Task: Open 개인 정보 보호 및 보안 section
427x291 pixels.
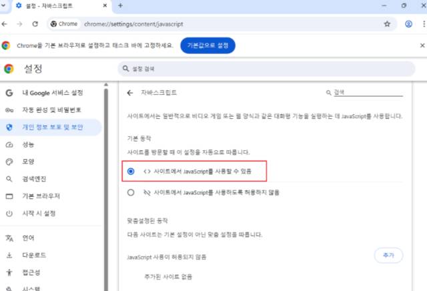Action: point(51,127)
